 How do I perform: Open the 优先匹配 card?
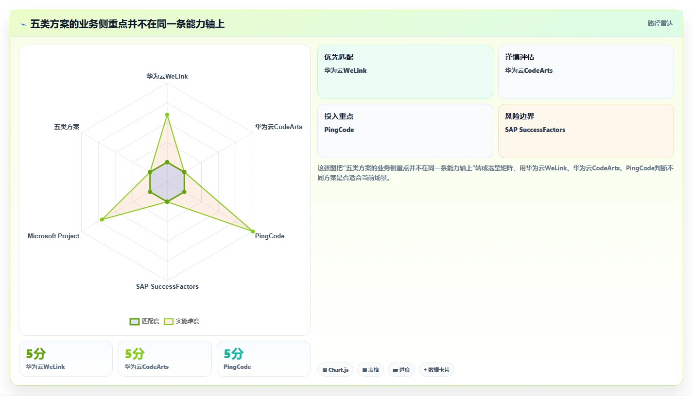point(405,72)
